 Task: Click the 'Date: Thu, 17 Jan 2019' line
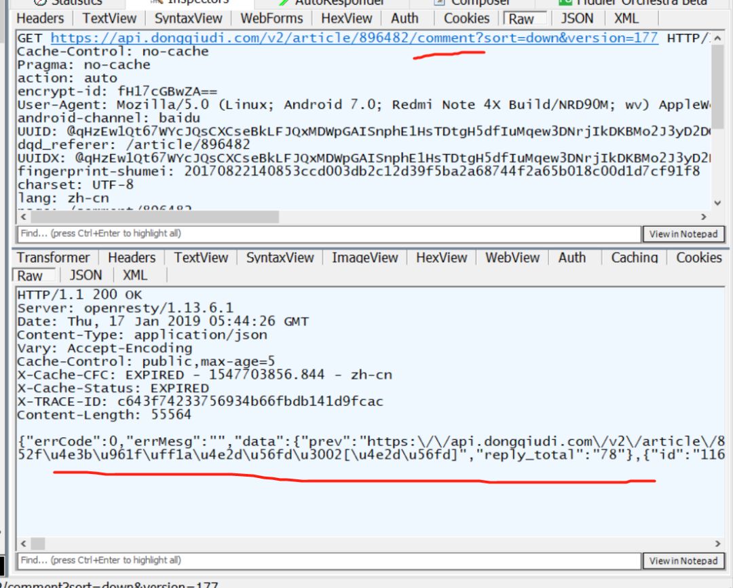click(x=163, y=321)
